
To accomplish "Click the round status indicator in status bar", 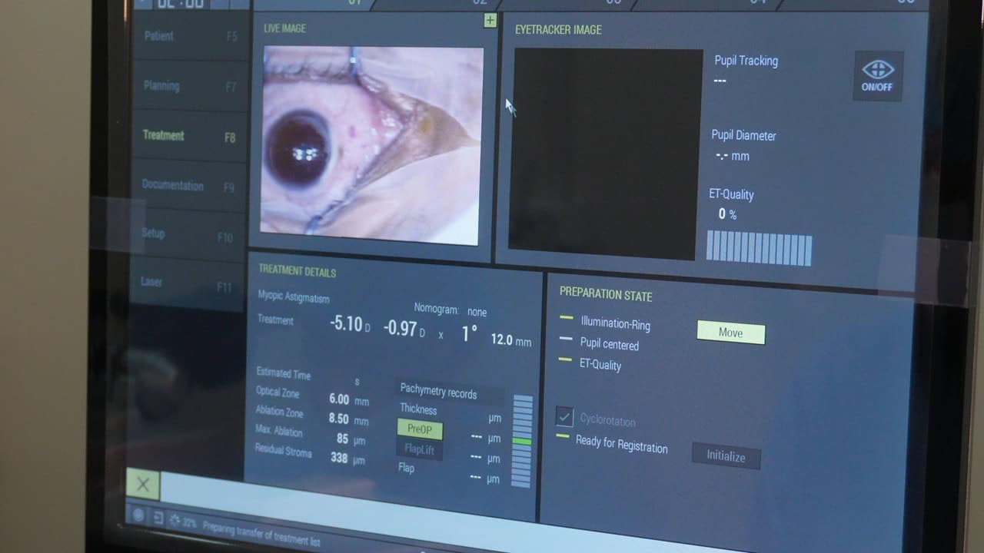I will click(x=138, y=515).
